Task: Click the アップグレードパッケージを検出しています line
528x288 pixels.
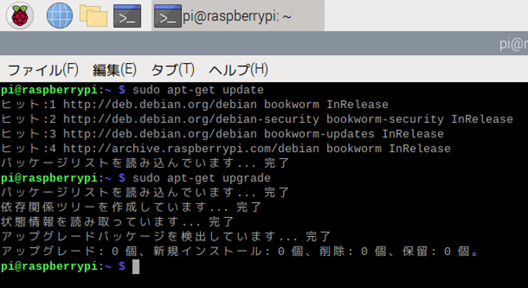Action: [166, 237]
